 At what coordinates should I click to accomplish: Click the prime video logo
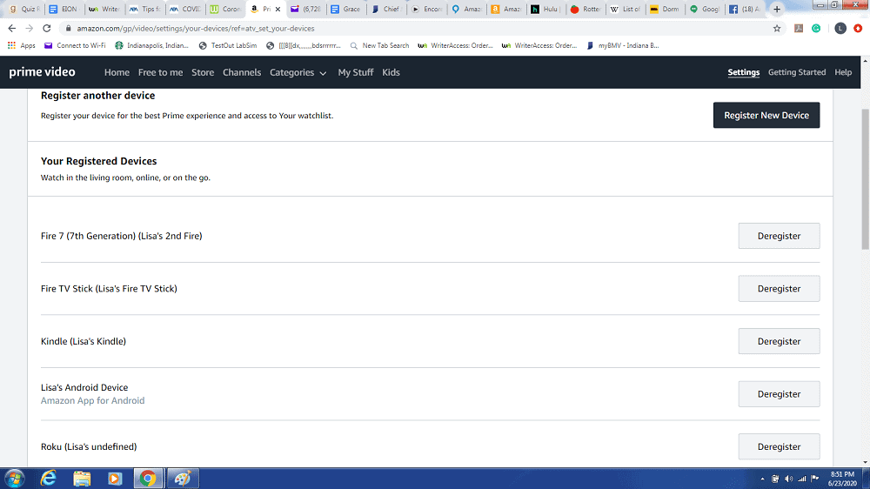(42, 72)
